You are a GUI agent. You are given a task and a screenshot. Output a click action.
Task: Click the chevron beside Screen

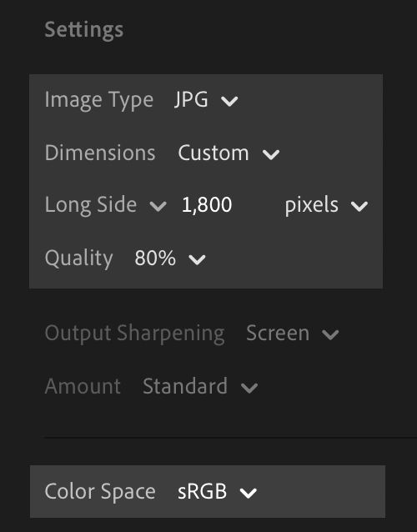[330, 334]
